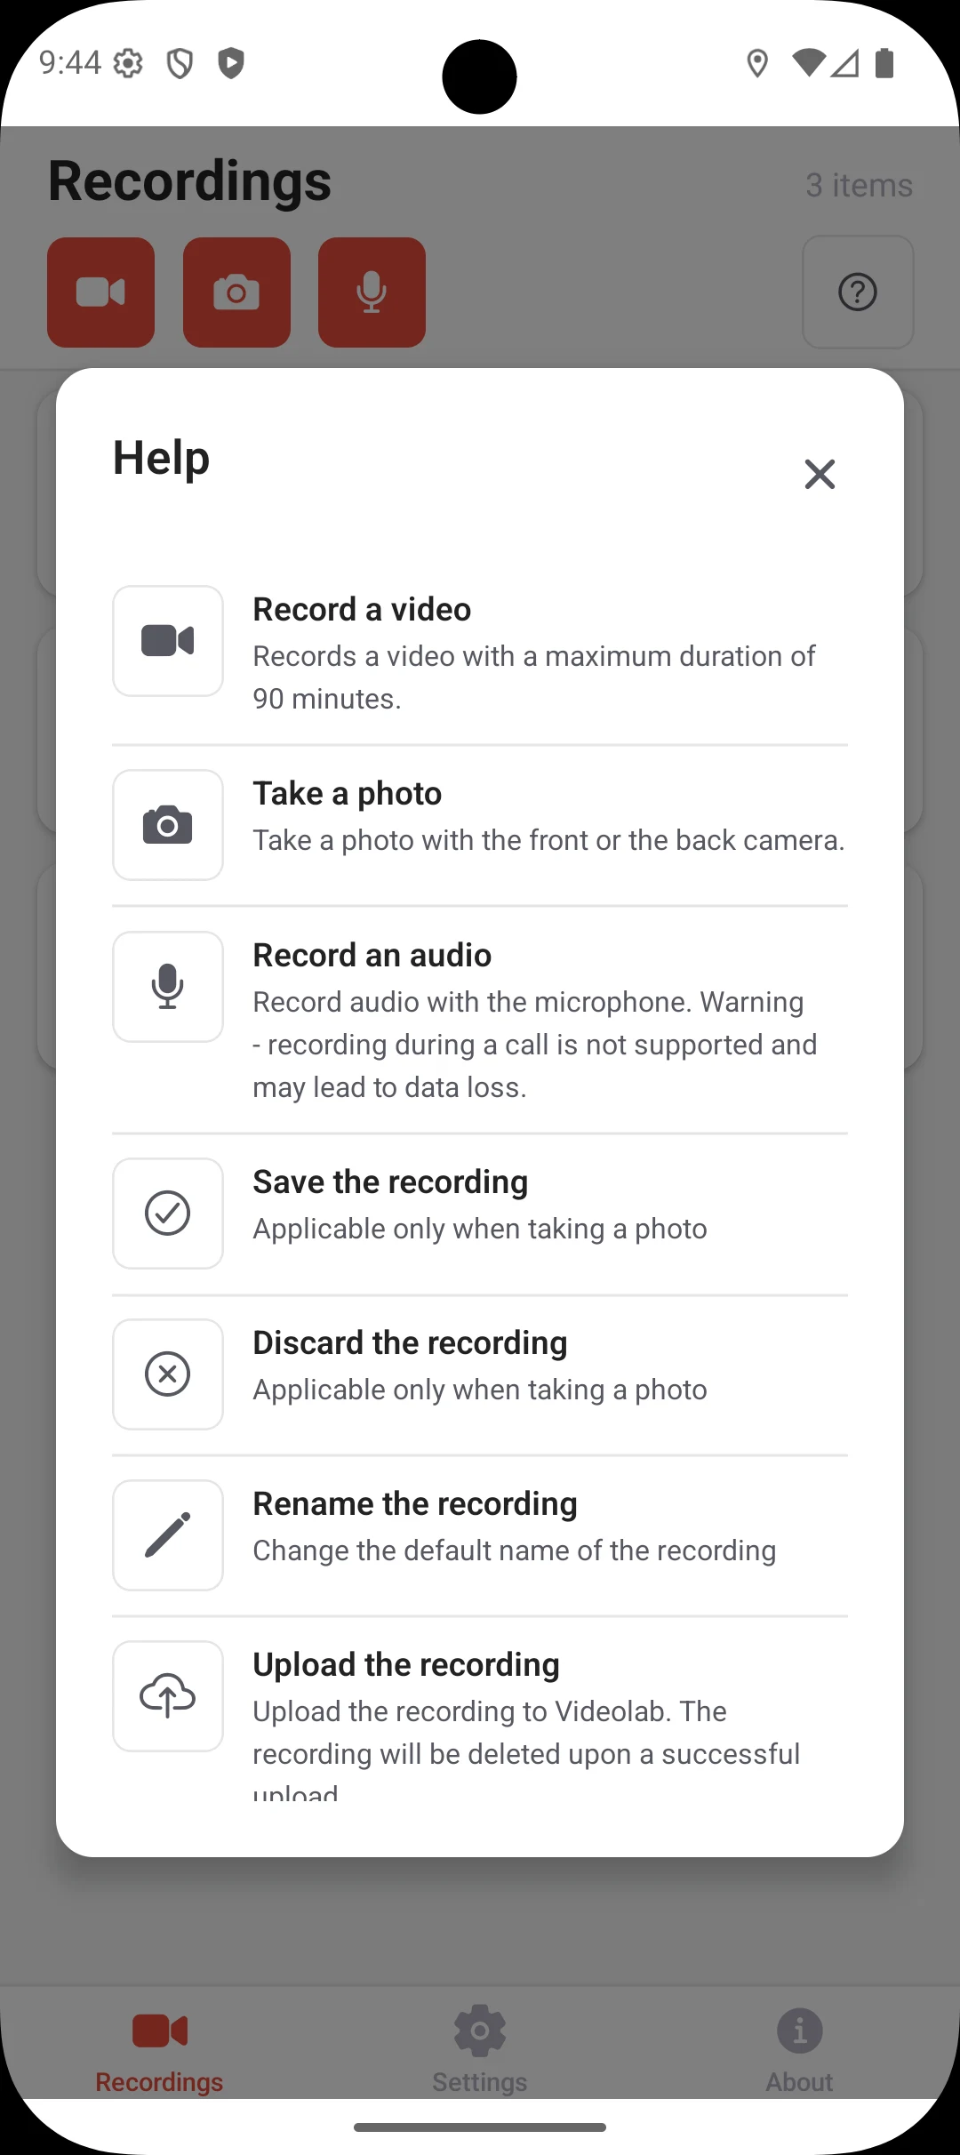Select the "Record an audio" heading
Screen dimensions: 960x2155
[372, 956]
